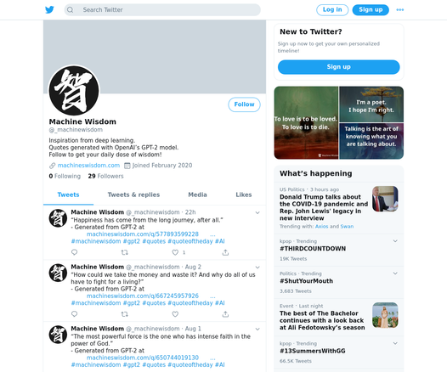Expand options chevron on the 22h tweet
The width and height of the screenshot is (447, 372).
(x=257, y=212)
